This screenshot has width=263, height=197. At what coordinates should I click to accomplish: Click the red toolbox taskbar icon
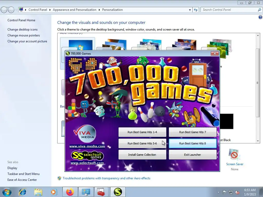click(x=101, y=192)
